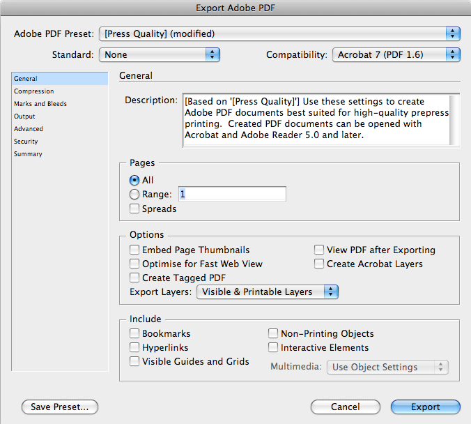Open Export Layers dropdown

(268, 291)
